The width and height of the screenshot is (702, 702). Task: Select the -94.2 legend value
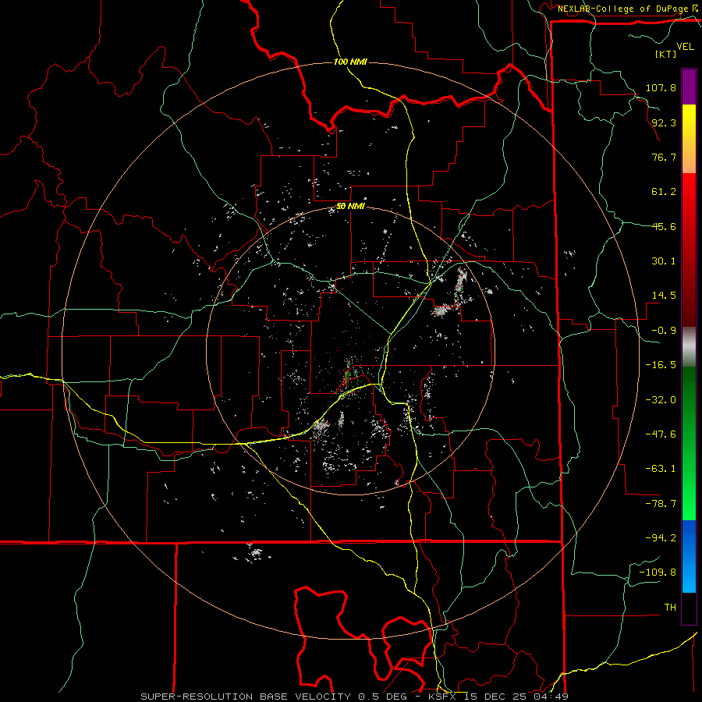tap(661, 538)
